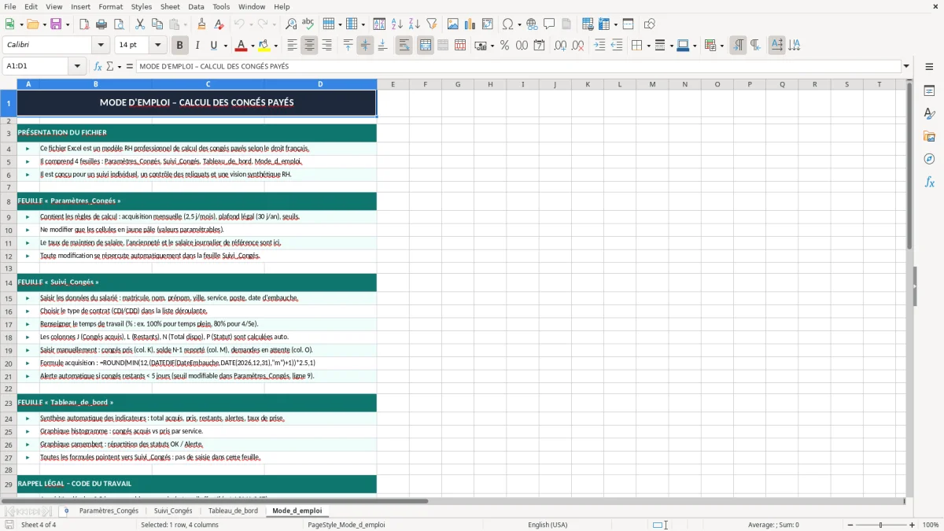Toggle Center Horizontally alignment
Screen dimensions: 944x531
(x=309, y=46)
